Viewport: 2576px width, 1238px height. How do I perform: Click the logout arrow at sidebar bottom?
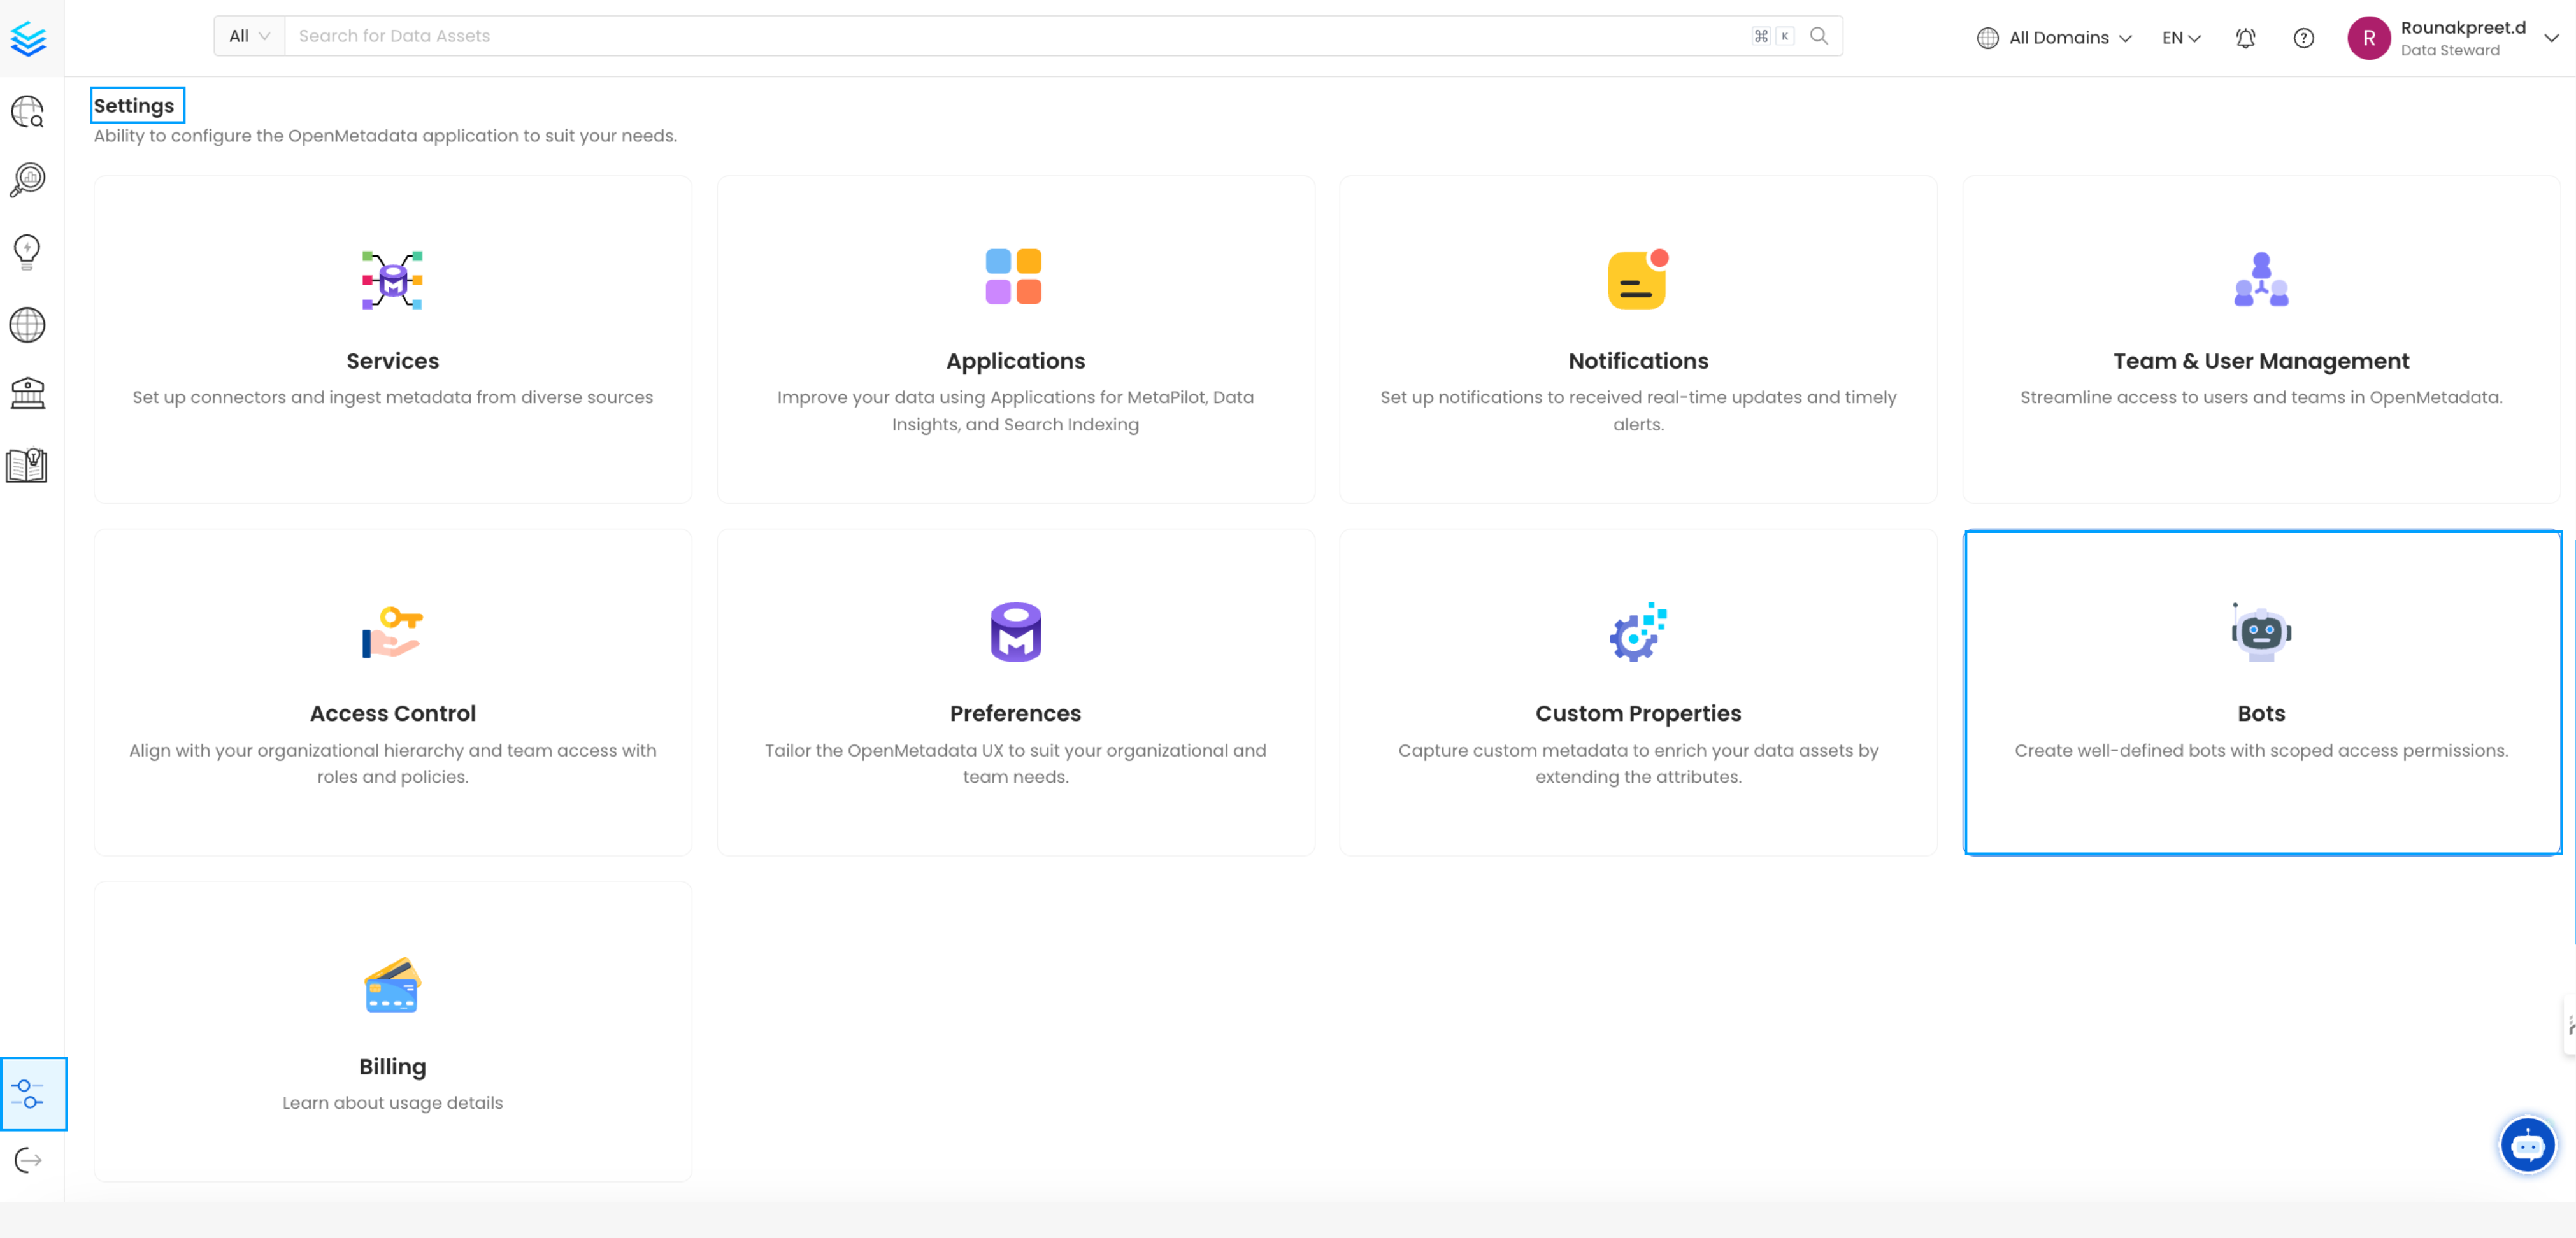(x=28, y=1160)
